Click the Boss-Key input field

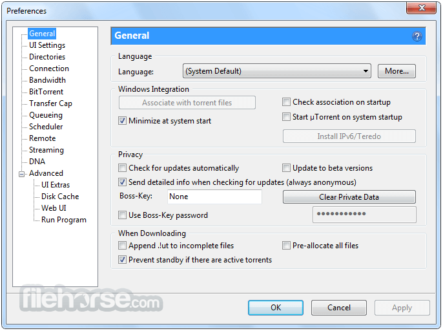(214, 197)
